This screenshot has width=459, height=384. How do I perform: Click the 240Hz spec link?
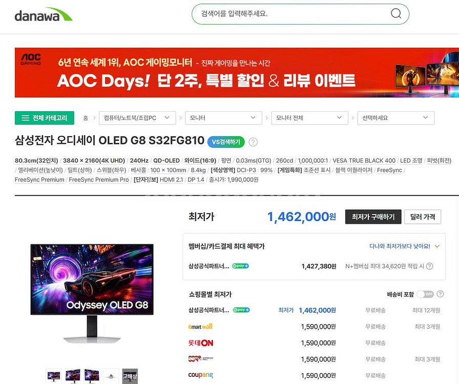(x=139, y=161)
